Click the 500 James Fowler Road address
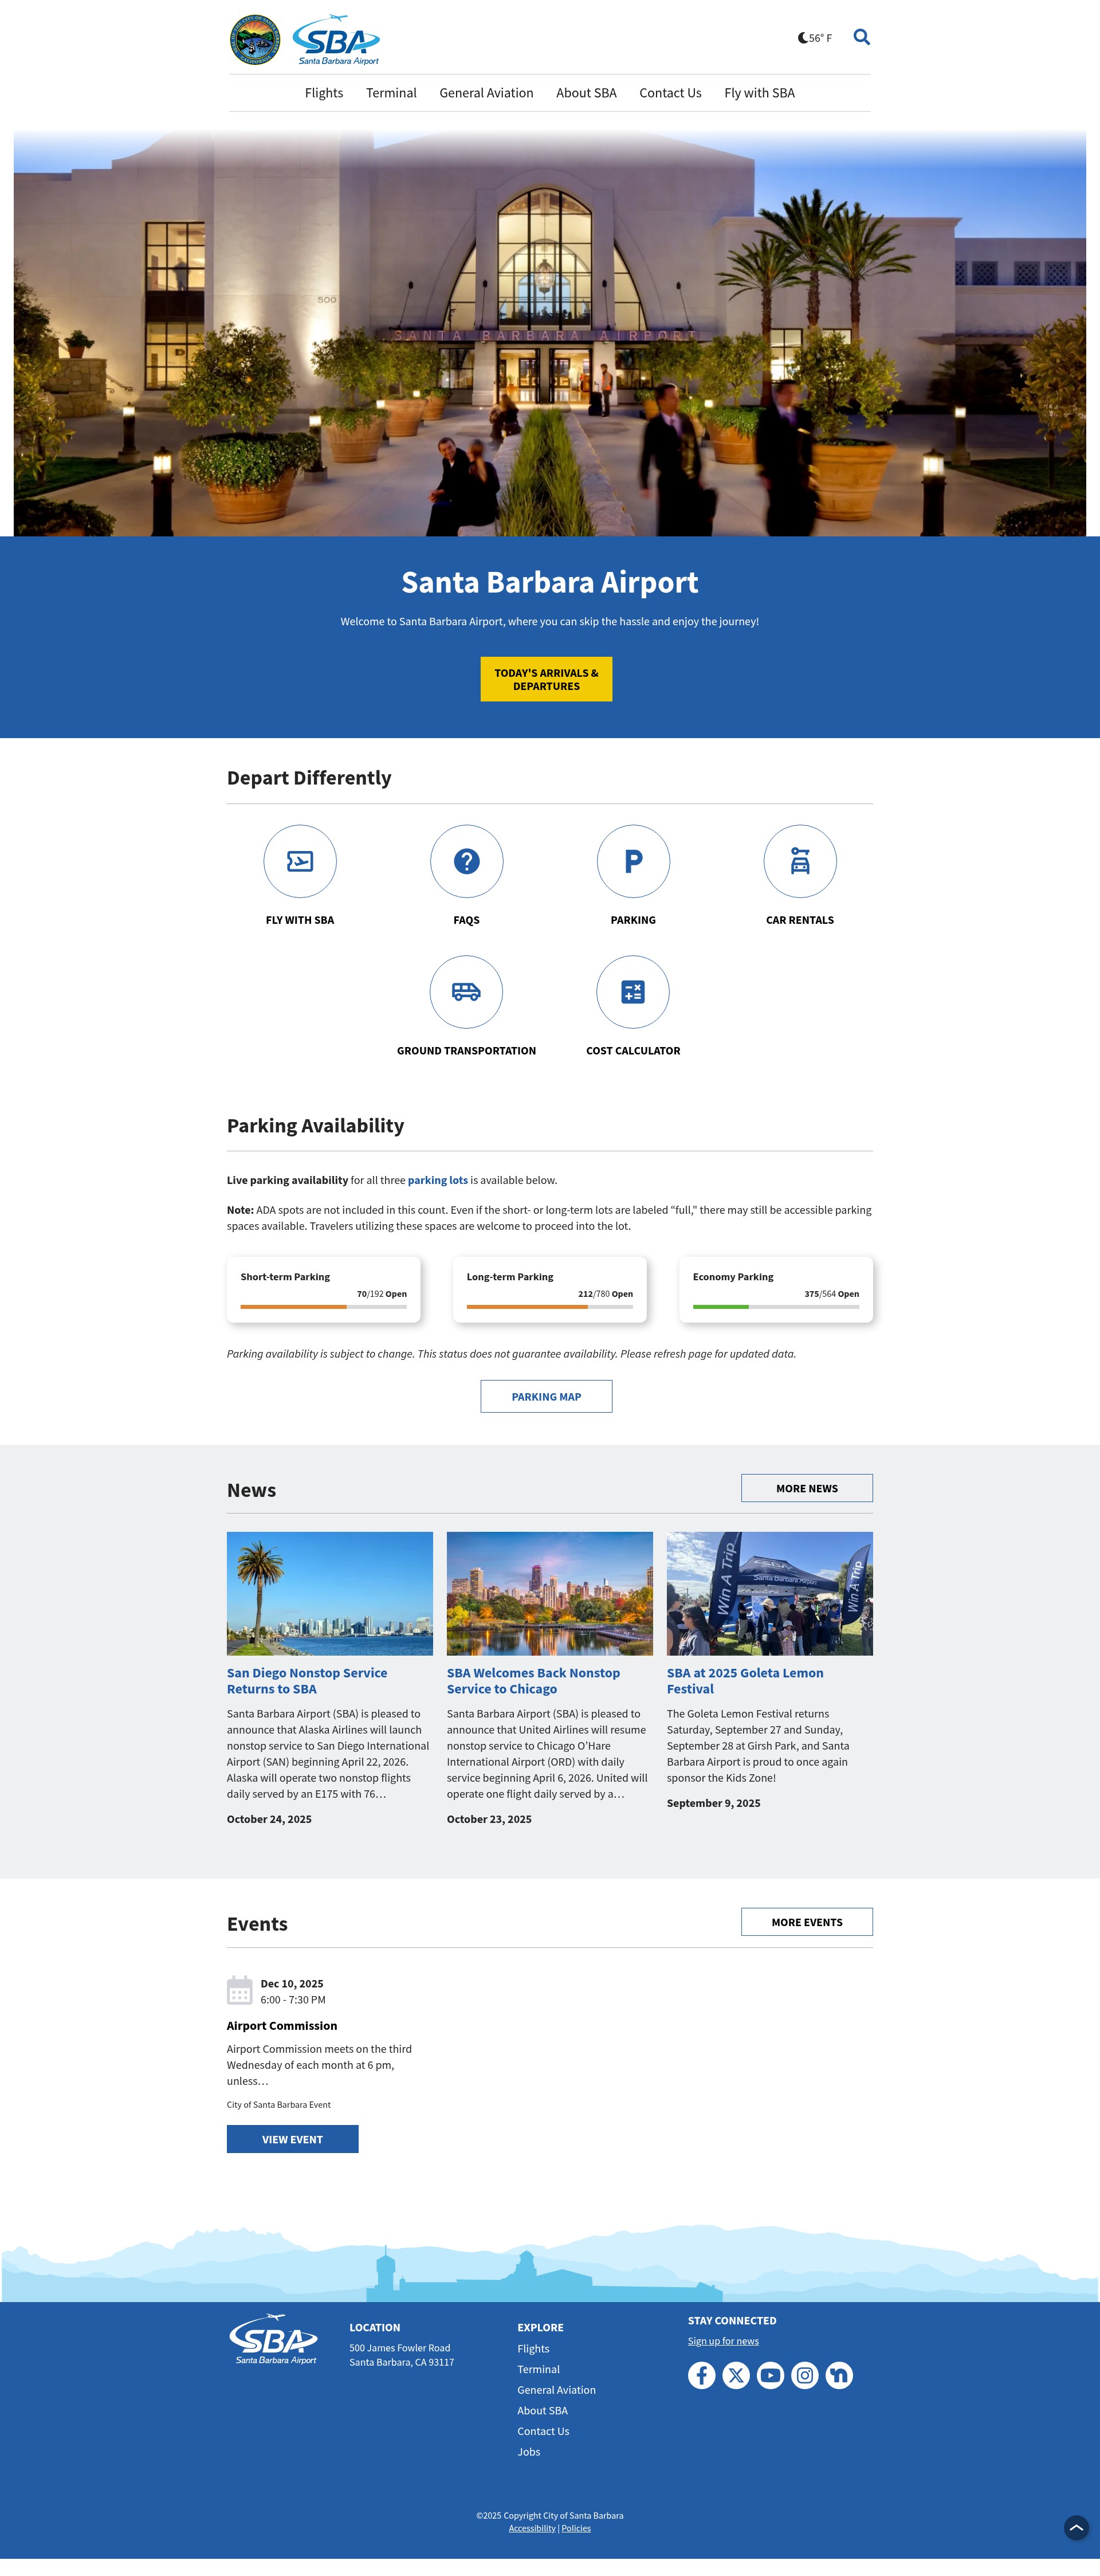 click(x=400, y=2348)
